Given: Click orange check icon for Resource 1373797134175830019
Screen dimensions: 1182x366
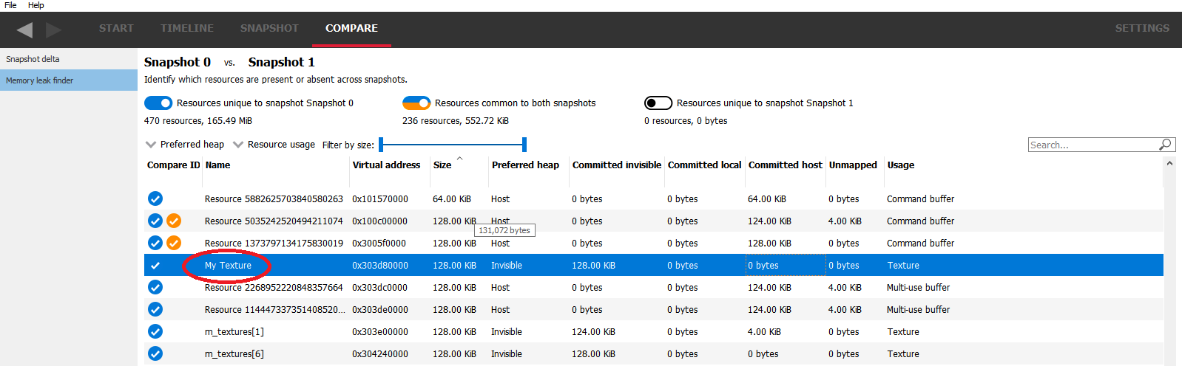Looking at the screenshot, I should (174, 243).
